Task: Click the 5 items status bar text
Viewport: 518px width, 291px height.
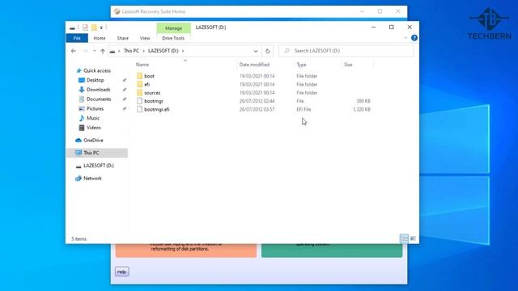Action: [79, 239]
